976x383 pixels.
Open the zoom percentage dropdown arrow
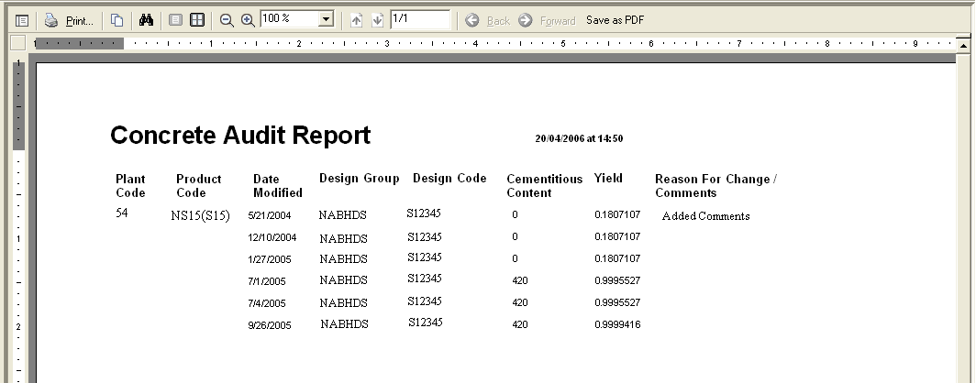(x=327, y=19)
